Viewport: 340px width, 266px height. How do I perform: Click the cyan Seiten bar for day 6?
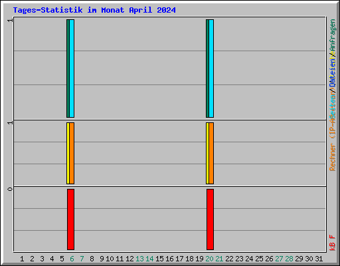click(x=72, y=68)
